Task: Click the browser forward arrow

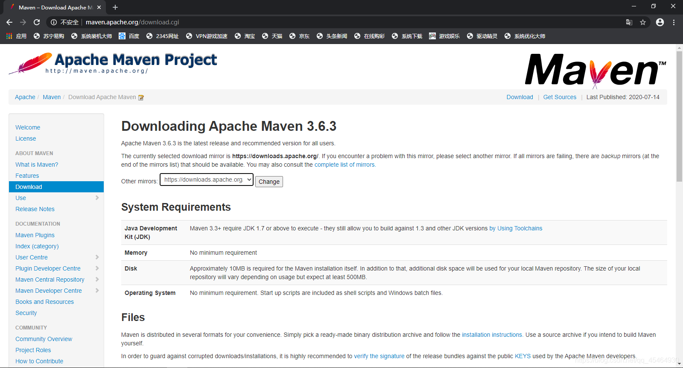Action: coord(23,22)
